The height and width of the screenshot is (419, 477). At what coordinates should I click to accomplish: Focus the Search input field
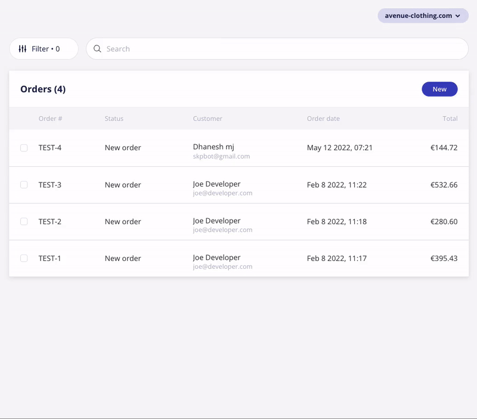[277, 49]
